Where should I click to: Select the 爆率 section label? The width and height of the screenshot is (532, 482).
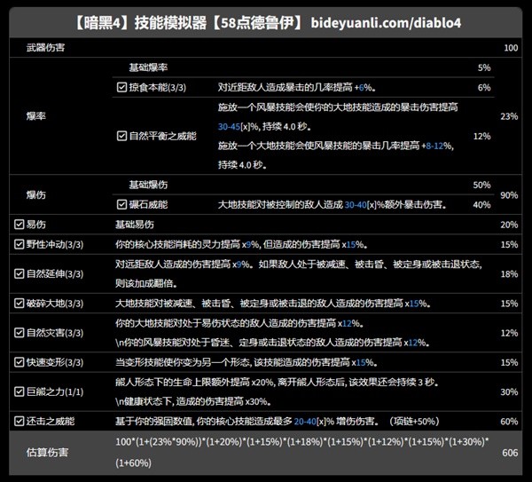(x=36, y=116)
